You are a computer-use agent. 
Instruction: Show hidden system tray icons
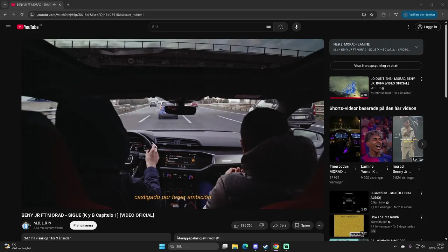(x=395, y=246)
